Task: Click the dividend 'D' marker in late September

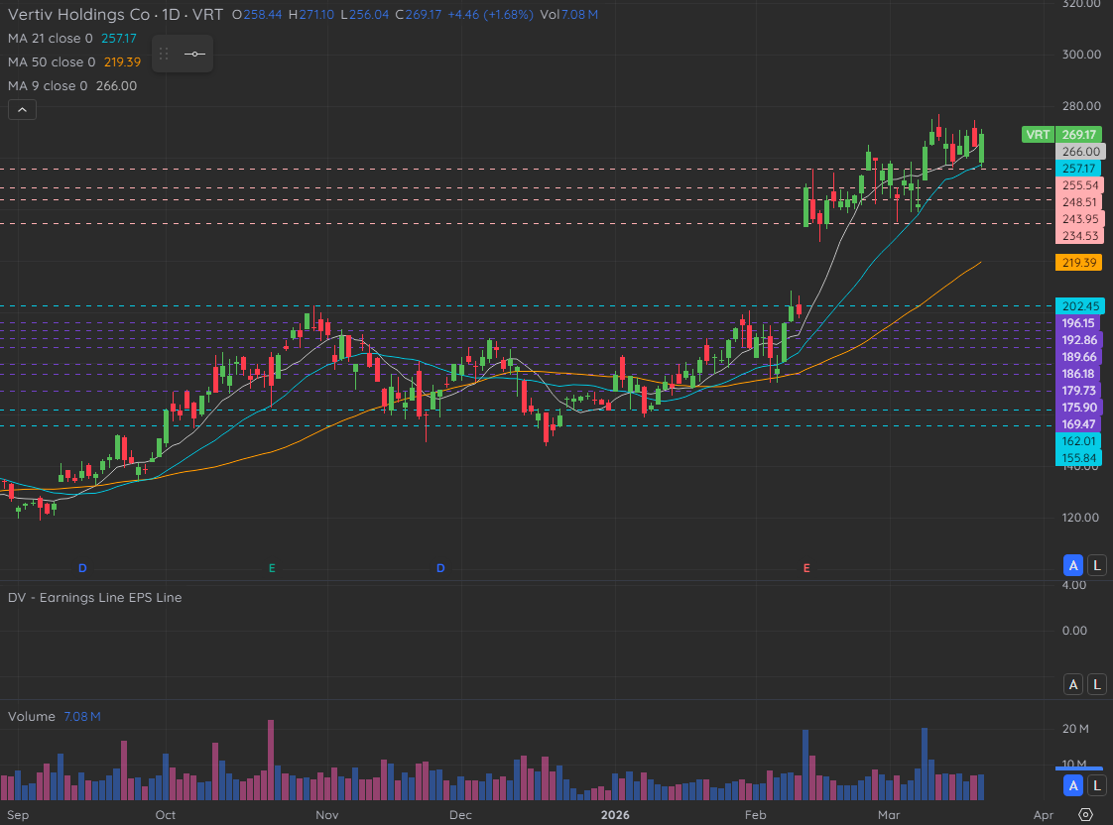Action: 82,568
